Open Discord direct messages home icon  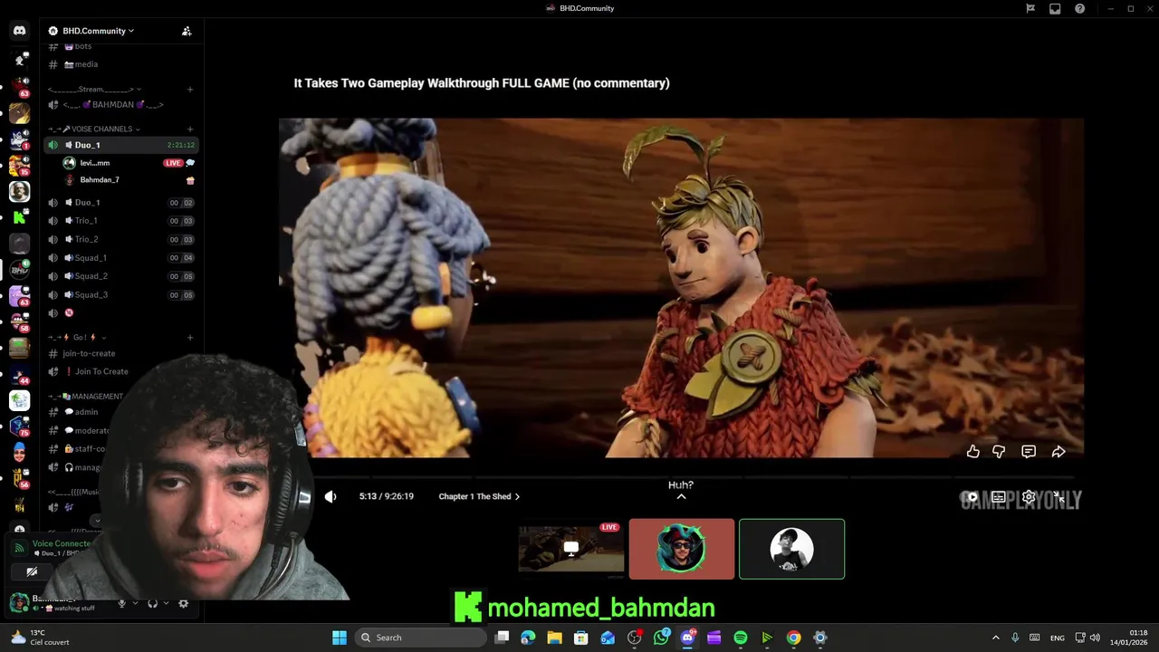(19, 31)
